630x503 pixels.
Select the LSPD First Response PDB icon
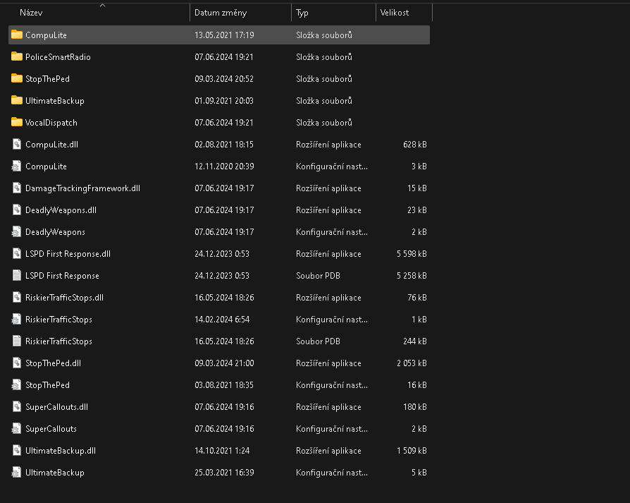click(x=17, y=276)
